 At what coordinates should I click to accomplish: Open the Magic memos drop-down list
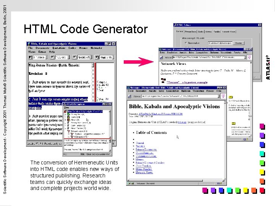107,57
